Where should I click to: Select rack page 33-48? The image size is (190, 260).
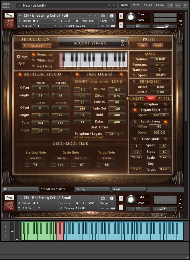[x=148, y=5]
